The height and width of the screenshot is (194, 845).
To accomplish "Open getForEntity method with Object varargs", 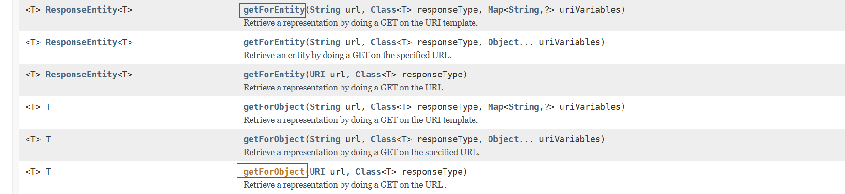I will point(274,42).
